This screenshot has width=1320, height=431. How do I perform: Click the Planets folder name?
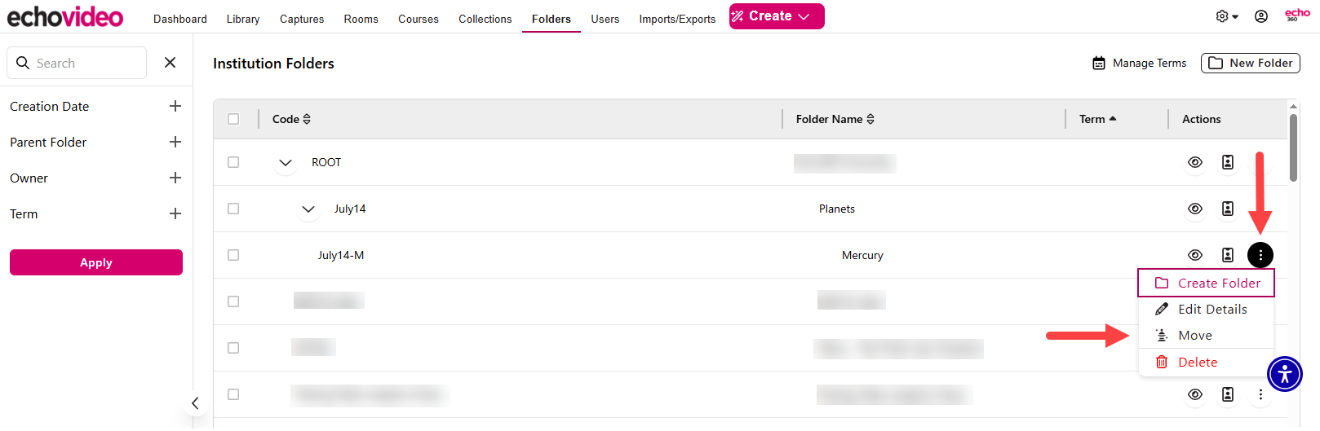[837, 209]
